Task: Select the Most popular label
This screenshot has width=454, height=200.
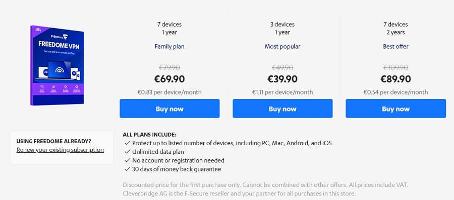Action: [282, 46]
